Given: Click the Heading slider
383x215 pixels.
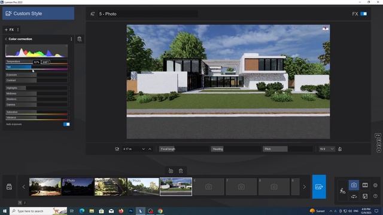Looking at the screenshot, I should point(235,149).
